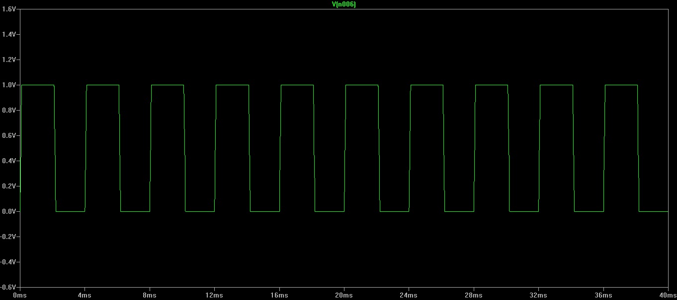Click the -0.2V vertical axis label
Screen dimensions: 677x300
(8, 237)
